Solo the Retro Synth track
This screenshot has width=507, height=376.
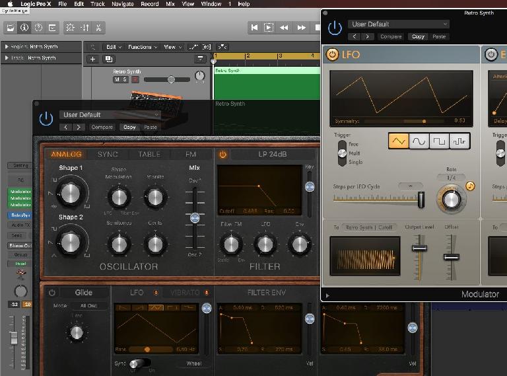click(125, 79)
